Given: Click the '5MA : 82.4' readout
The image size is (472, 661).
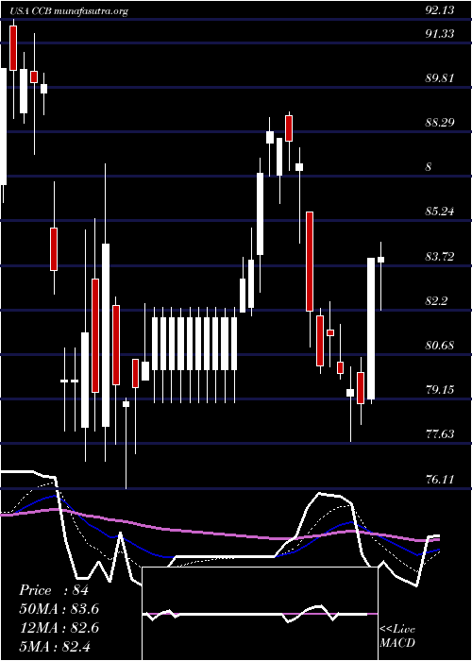Looking at the screenshot, I should point(56,646).
